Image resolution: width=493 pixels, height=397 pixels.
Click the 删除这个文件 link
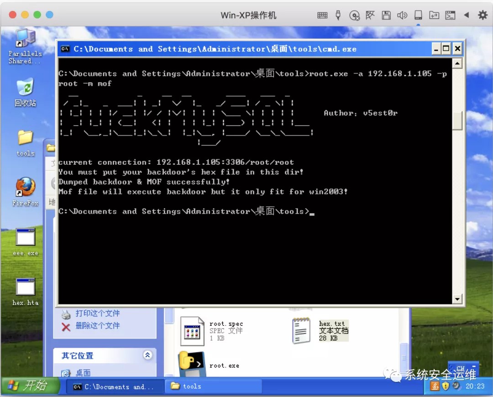point(97,326)
